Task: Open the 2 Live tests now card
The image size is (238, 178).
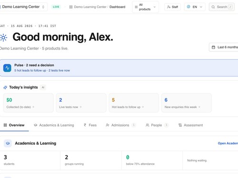Action: tap(81, 103)
